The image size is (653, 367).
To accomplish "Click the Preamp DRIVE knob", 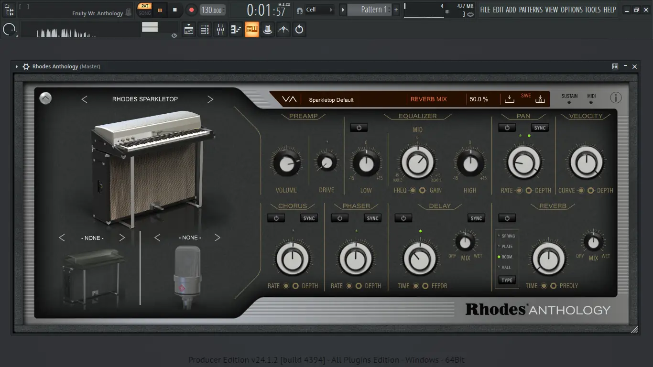I will [x=326, y=163].
